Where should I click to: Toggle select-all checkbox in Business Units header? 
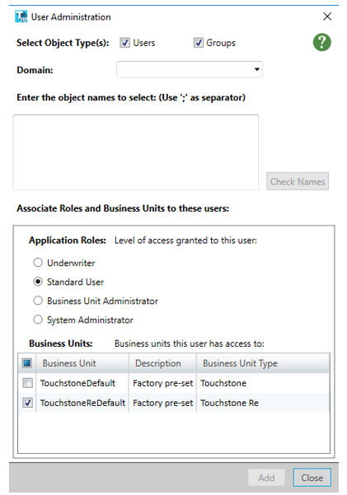[27, 363]
